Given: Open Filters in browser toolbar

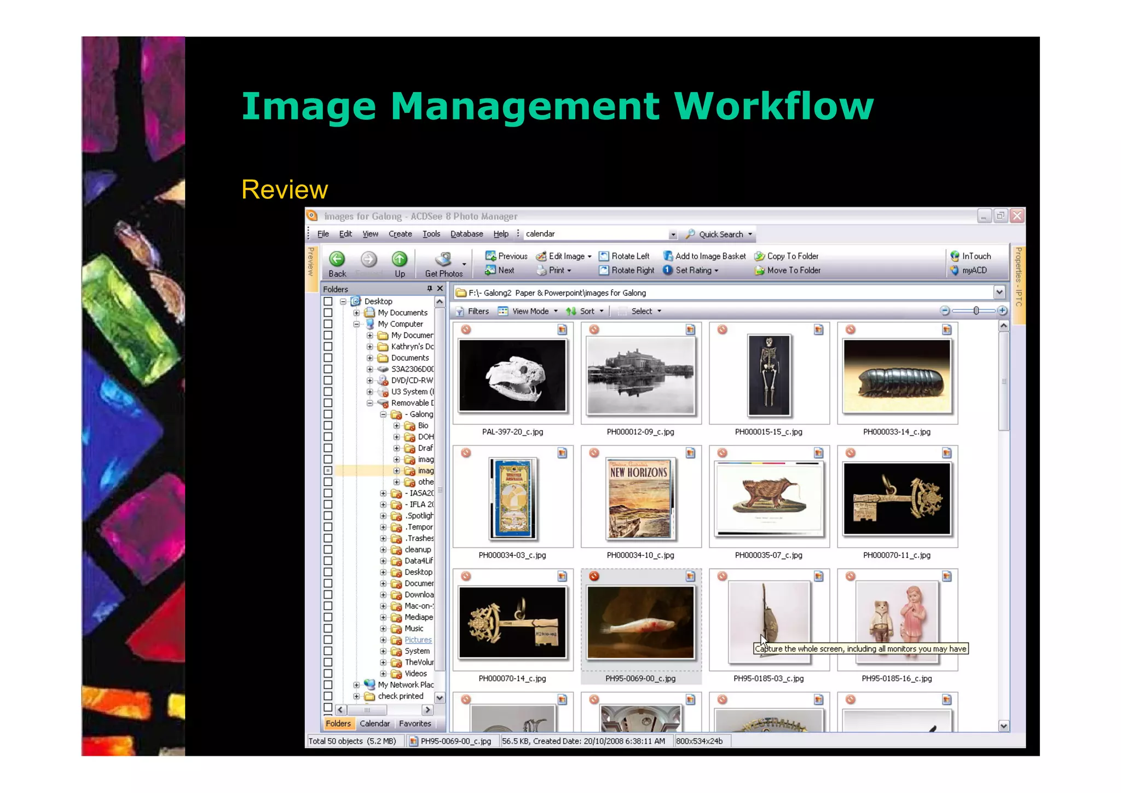Looking at the screenshot, I should click(x=472, y=311).
